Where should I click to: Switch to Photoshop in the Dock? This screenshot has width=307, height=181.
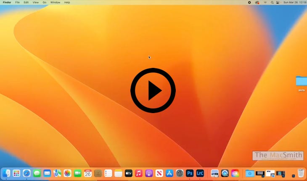pos(190,173)
